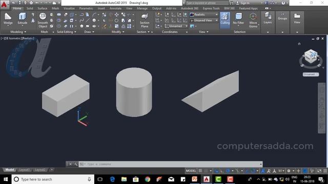Viewport: 328px width, 184px height.
Task: Click the Realistic viewport style label
Action: (28, 38)
